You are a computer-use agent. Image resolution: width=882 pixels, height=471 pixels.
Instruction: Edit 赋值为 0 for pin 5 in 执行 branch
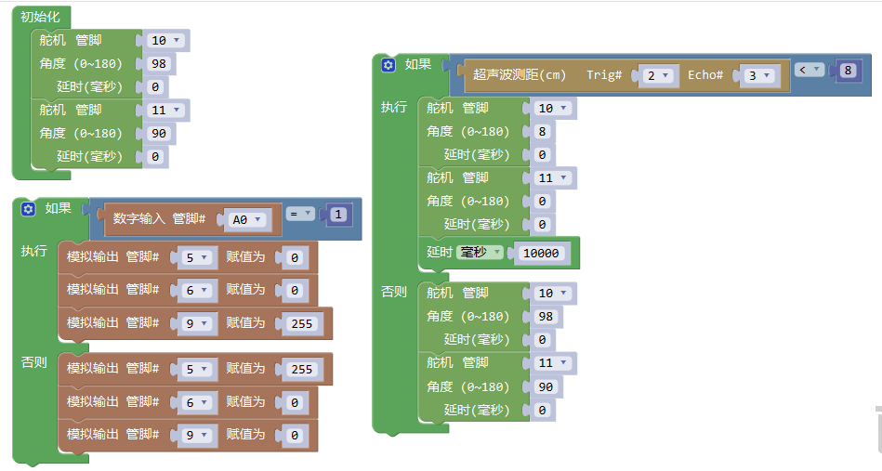click(x=295, y=257)
